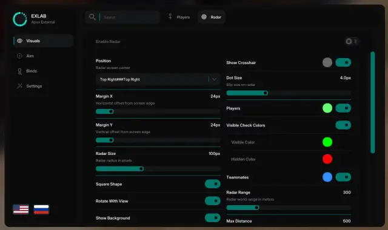Click the Aim crosshair icon
388x230 pixels.
pos(19,56)
